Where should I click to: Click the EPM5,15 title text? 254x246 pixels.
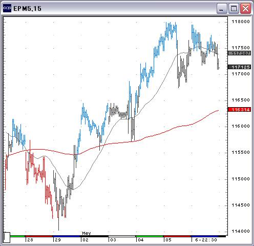pos(27,9)
